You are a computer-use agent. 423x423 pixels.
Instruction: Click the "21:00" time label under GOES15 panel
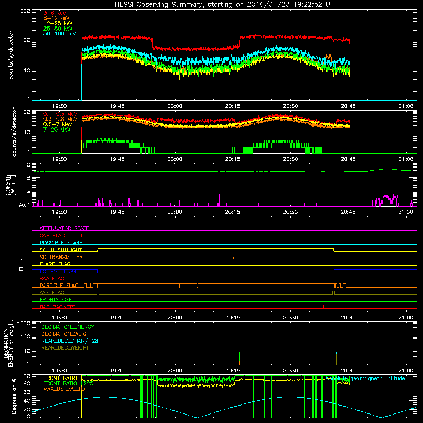(406, 212)
